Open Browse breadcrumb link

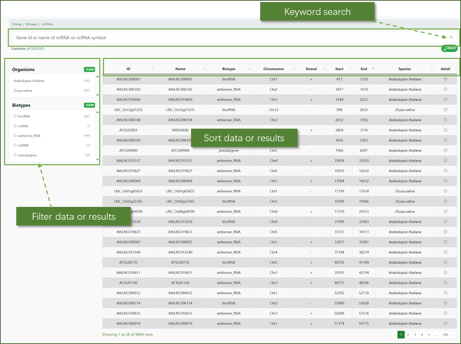click(31, 24)
